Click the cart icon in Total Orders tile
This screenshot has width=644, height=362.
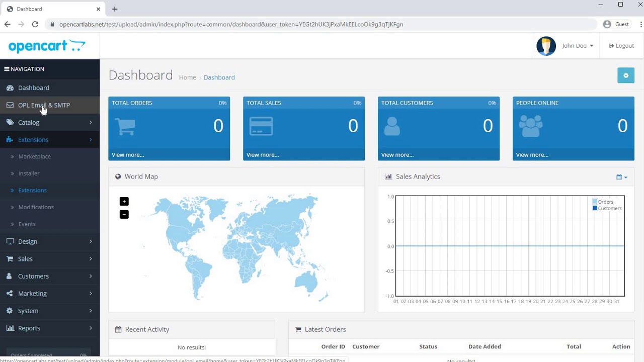(125, 126)
